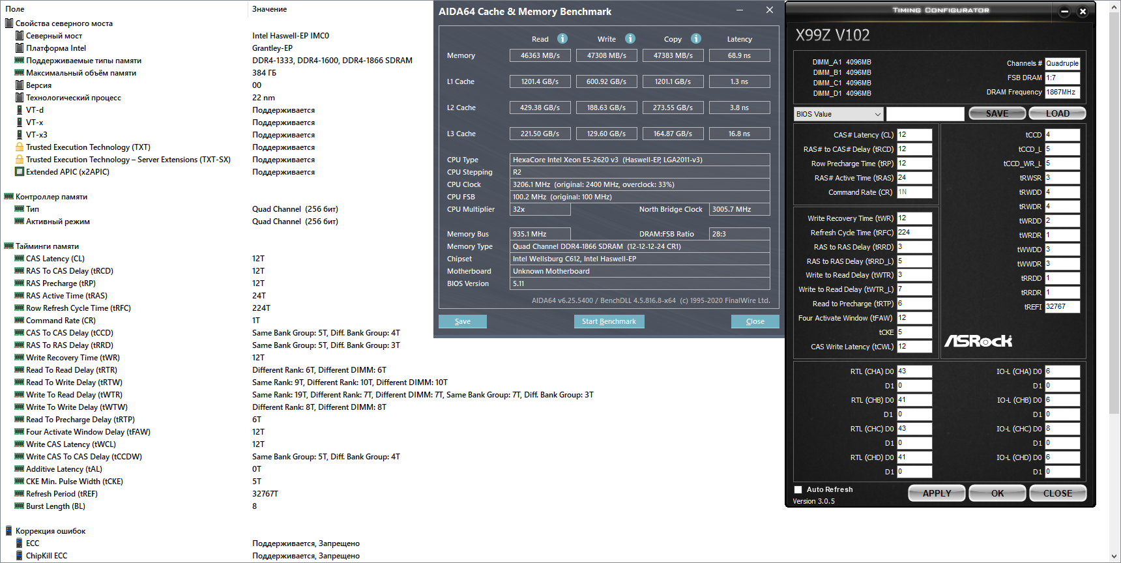1121x563 pixels.
Task: Click the Технологический процесс row icon
Action: [x=20, y=98]
